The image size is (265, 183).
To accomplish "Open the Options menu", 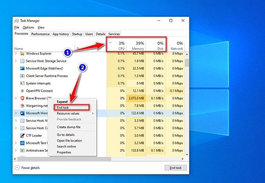I will (28, 28).
